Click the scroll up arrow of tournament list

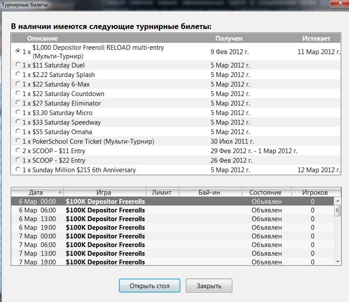point(338,201)
